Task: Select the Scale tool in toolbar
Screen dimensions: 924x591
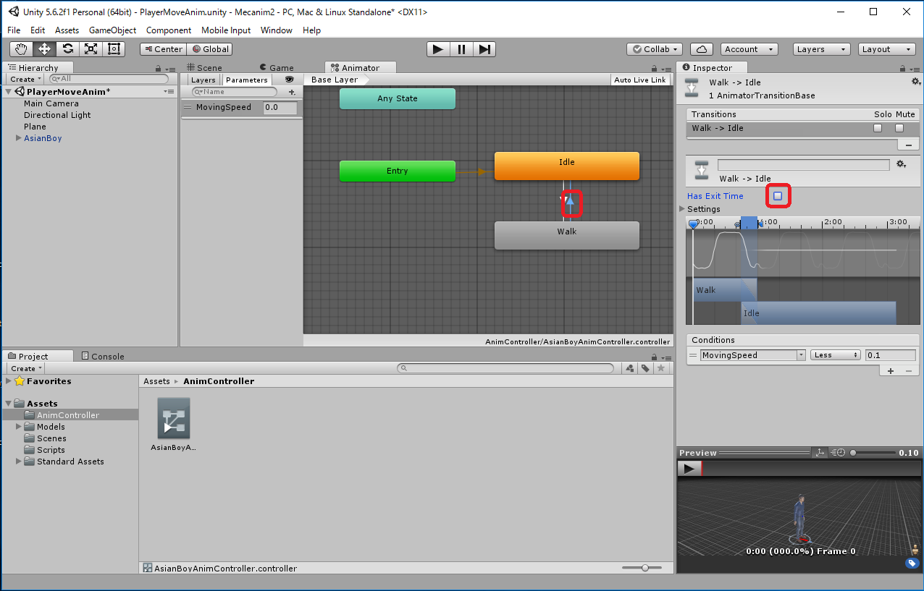Action: pos(91,49)
